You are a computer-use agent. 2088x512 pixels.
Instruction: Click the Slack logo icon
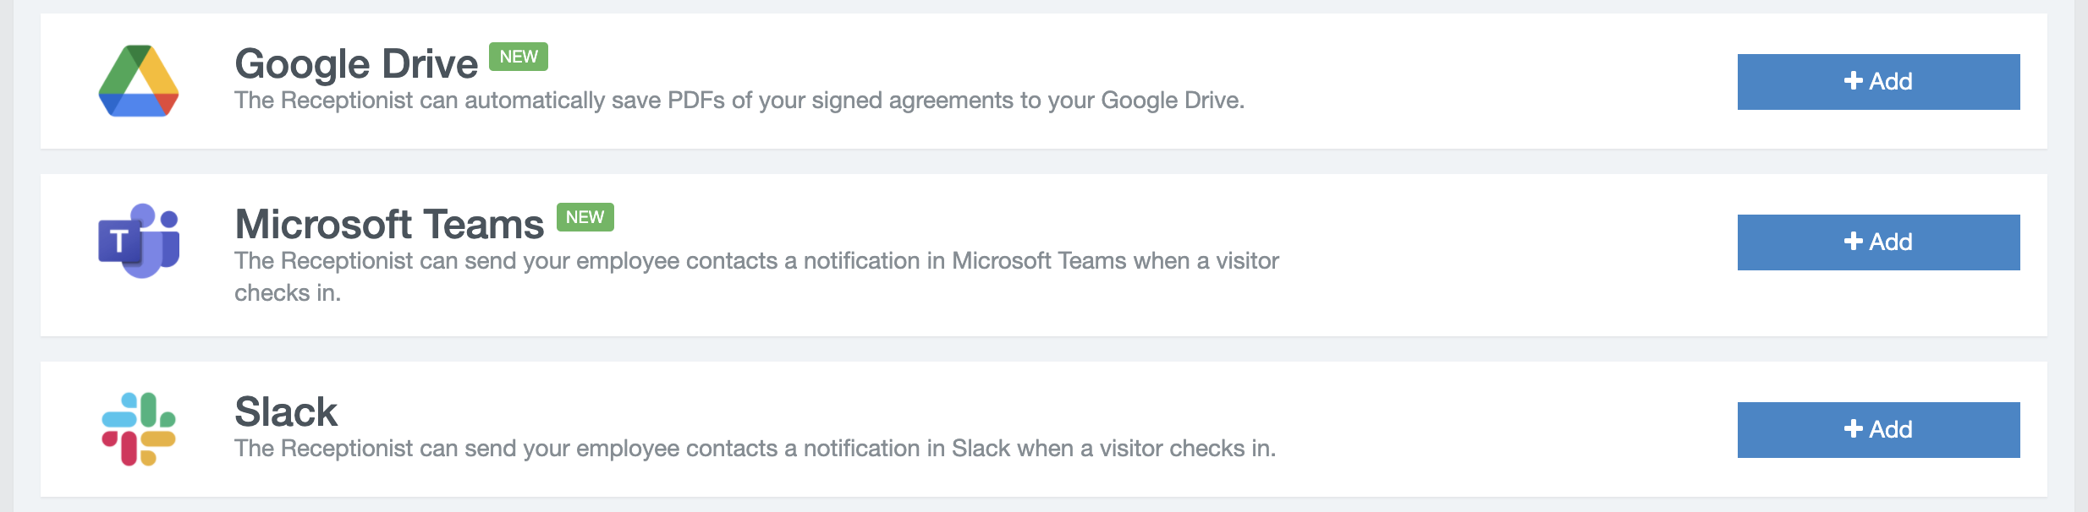(139, 429)
